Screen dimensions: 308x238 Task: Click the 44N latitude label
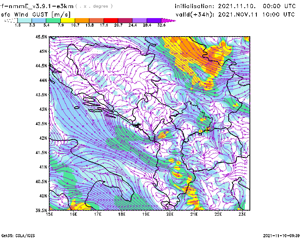coord(43,80)
